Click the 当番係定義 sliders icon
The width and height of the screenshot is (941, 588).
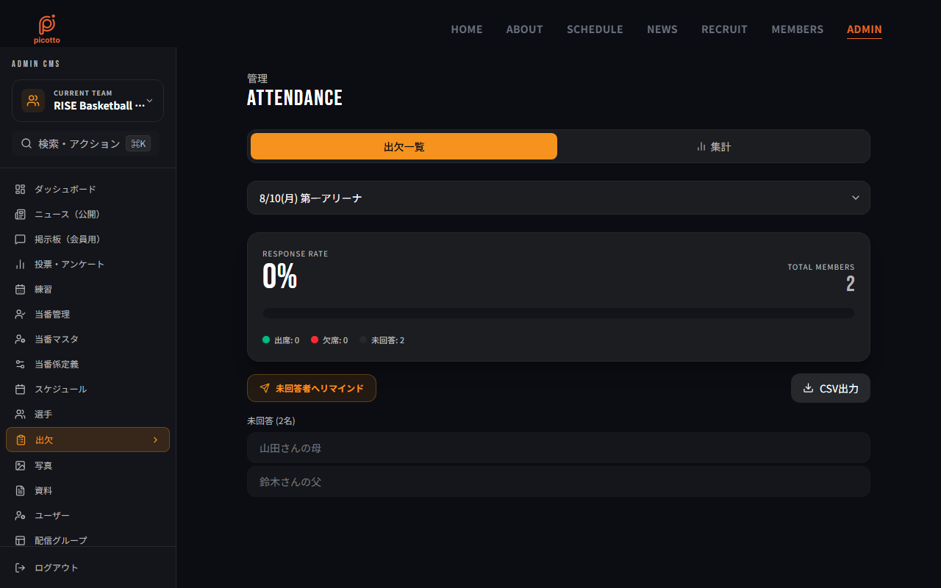coord(21,365)
